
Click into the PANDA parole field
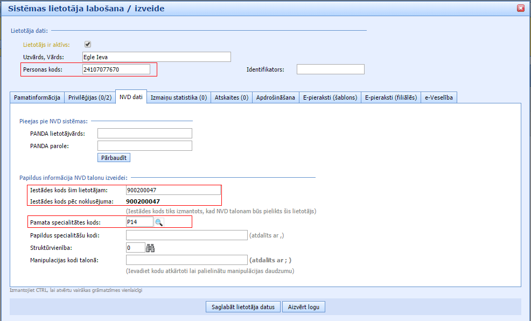tap(145, 145)
